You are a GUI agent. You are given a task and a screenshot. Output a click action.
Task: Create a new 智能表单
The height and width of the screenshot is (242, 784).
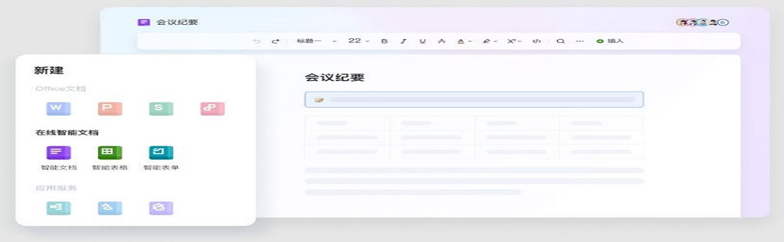pyautogui.click(x=161, y=152)
